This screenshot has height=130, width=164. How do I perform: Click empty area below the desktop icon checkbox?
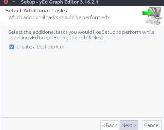point(82,82)
